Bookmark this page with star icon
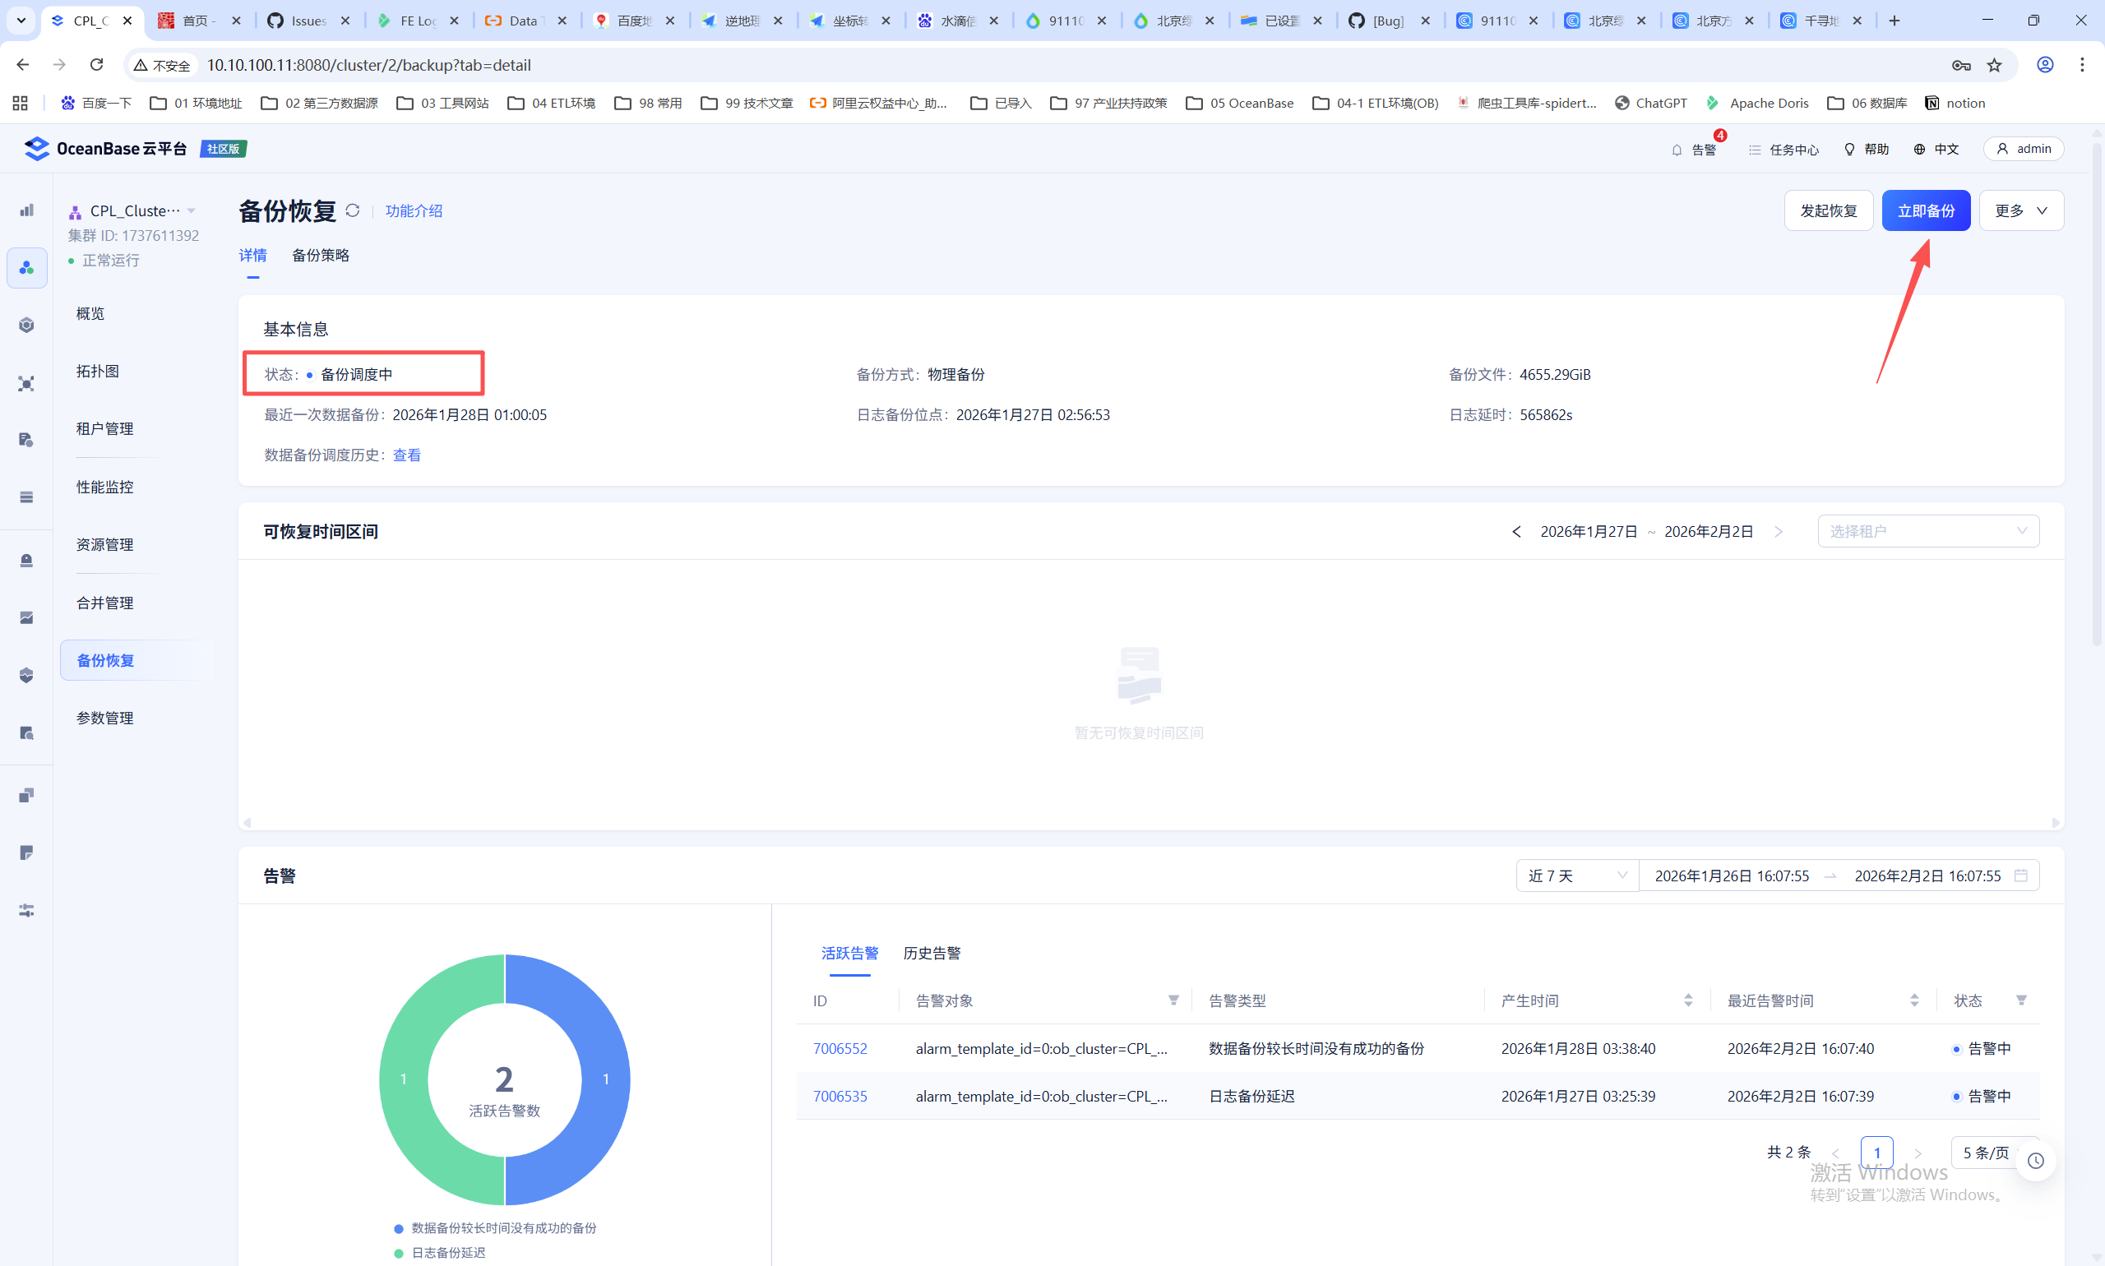The height and width of the screenshot is (1266, 2105). coord(1994,65)
